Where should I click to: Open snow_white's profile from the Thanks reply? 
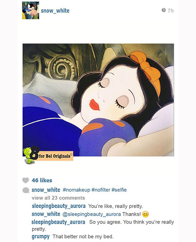(x=46, y=214)
